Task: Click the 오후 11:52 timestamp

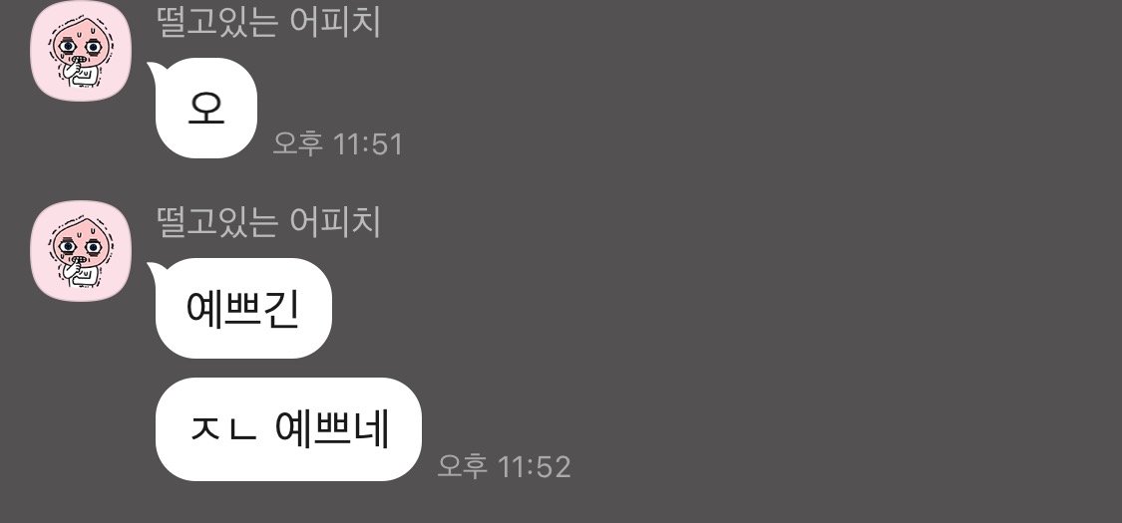Action: point(504,466)
